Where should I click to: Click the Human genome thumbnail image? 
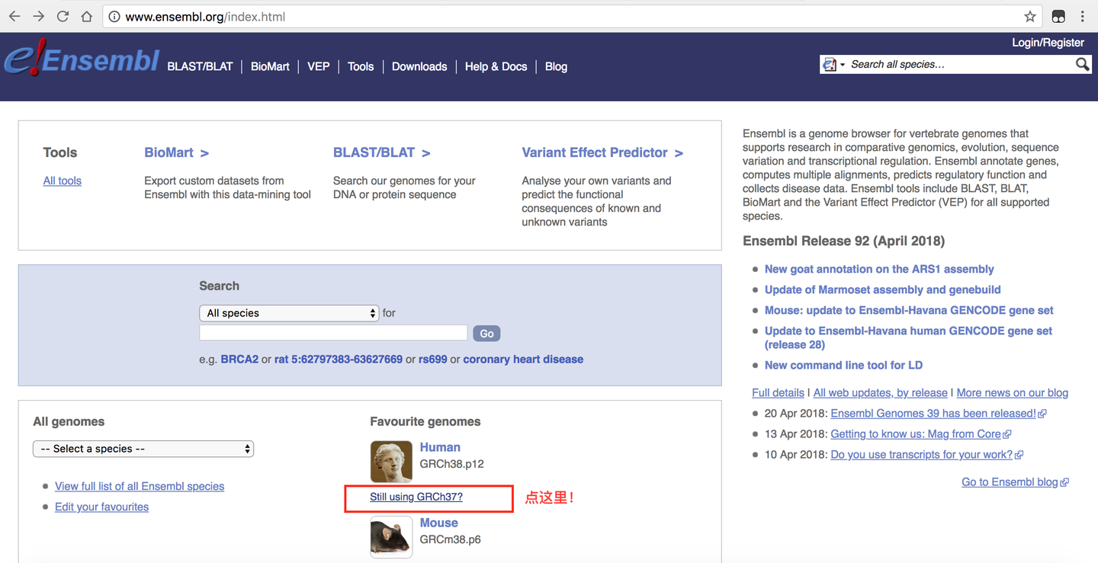tap(391, 461)
